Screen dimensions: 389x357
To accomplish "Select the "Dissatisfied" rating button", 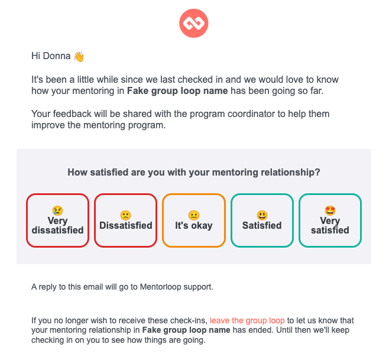I will [125, 221].
